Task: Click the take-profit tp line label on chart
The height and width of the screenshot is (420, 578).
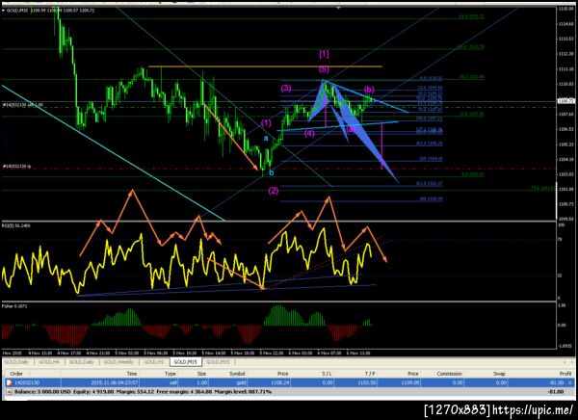Action: coord(16,167)
